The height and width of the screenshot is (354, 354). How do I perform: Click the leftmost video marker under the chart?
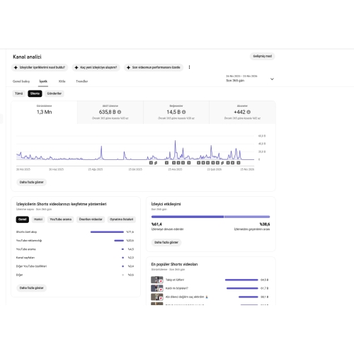click(151, 163)
